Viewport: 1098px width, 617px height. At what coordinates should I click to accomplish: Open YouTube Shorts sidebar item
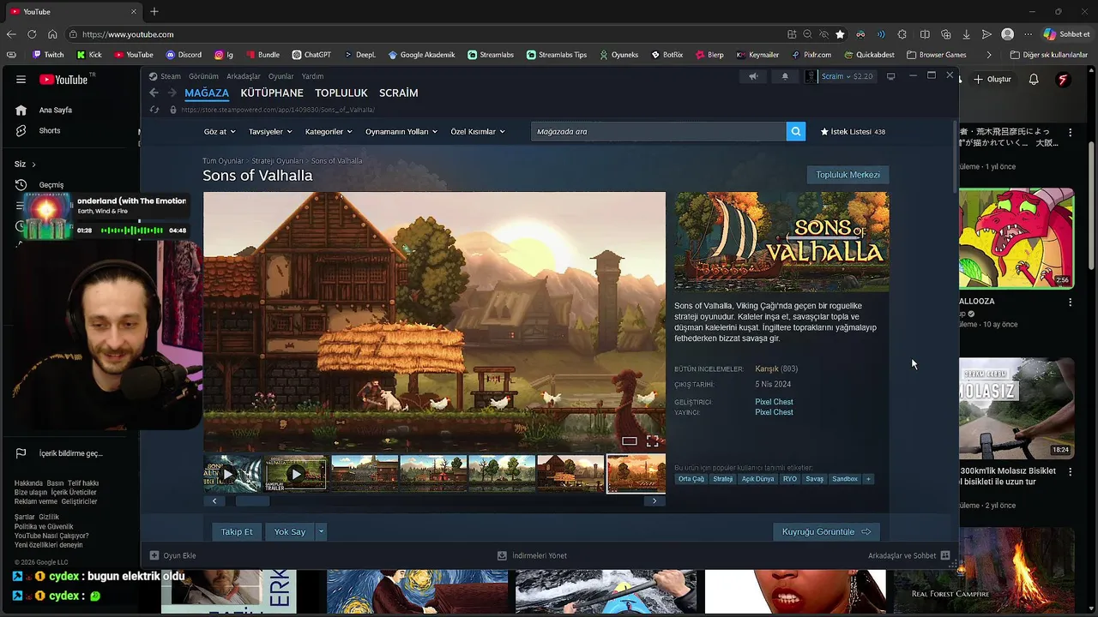click(50, 130)
